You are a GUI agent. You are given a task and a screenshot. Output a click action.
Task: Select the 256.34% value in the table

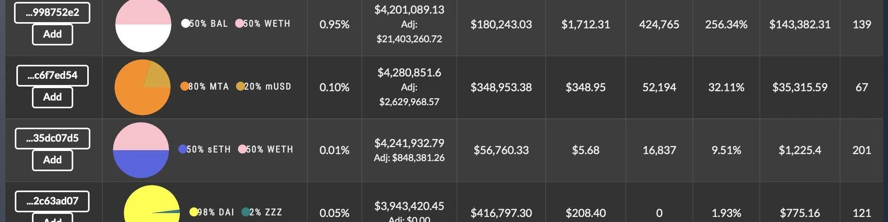[726, 24]
